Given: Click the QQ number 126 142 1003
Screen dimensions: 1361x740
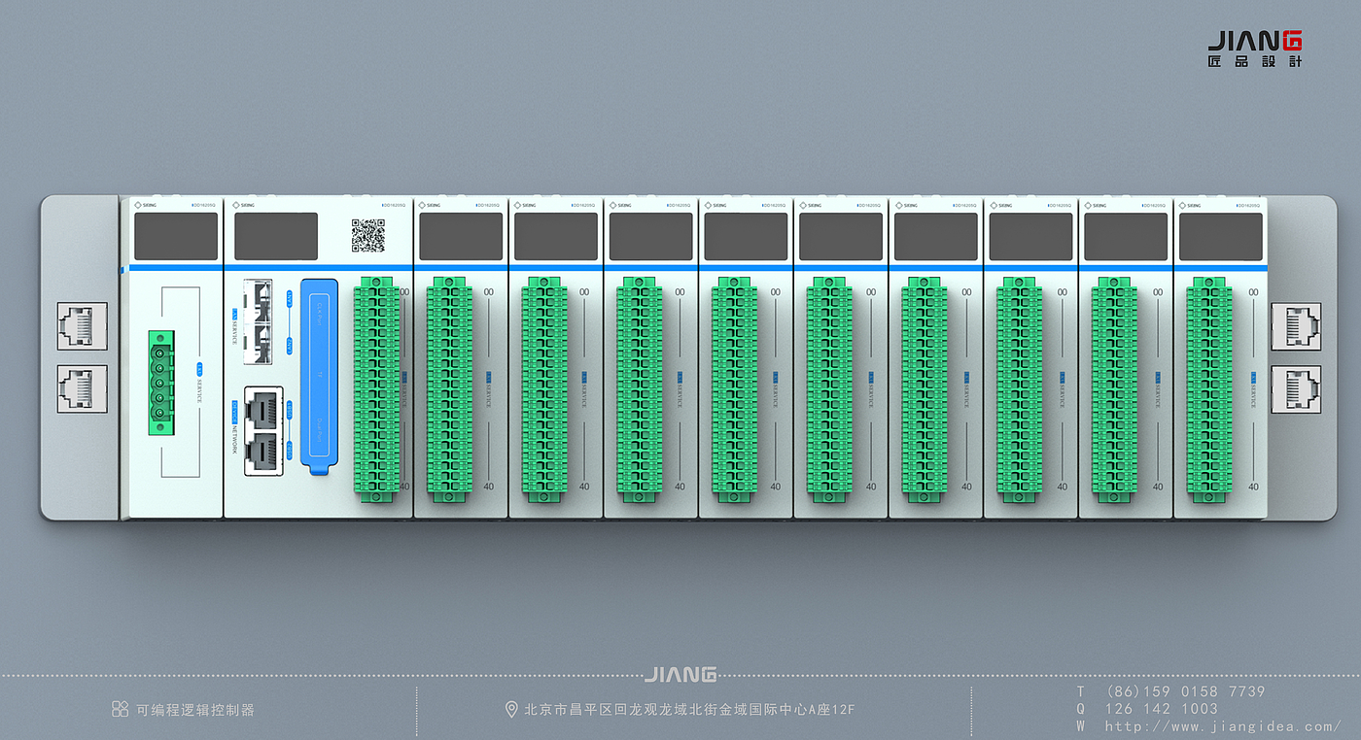Looking at the screenshot, I should click(1162, 708).
